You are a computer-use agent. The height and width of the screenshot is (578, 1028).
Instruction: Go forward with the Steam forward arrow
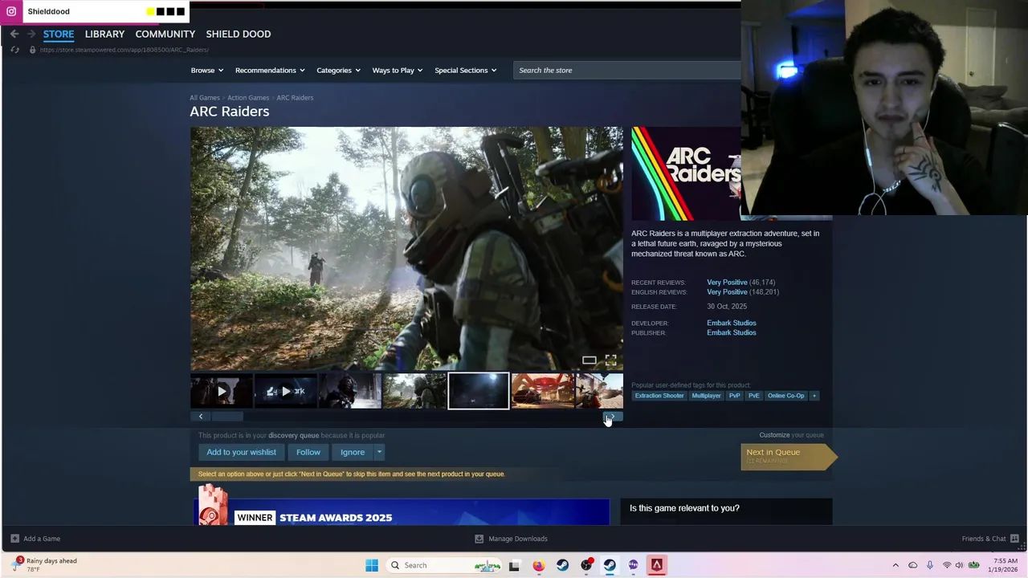click(31, 34)
